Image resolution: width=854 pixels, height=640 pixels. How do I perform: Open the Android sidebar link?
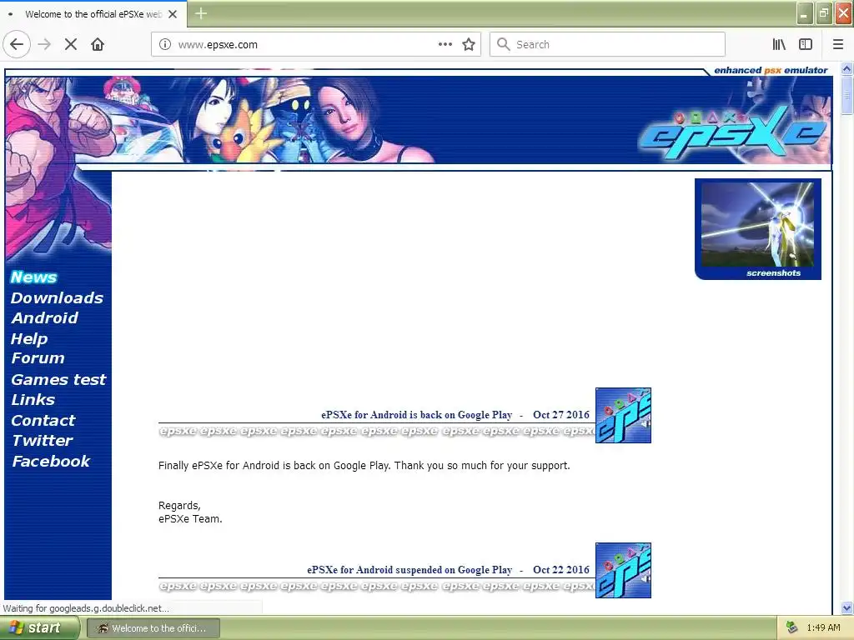click(x=45, y=317)
